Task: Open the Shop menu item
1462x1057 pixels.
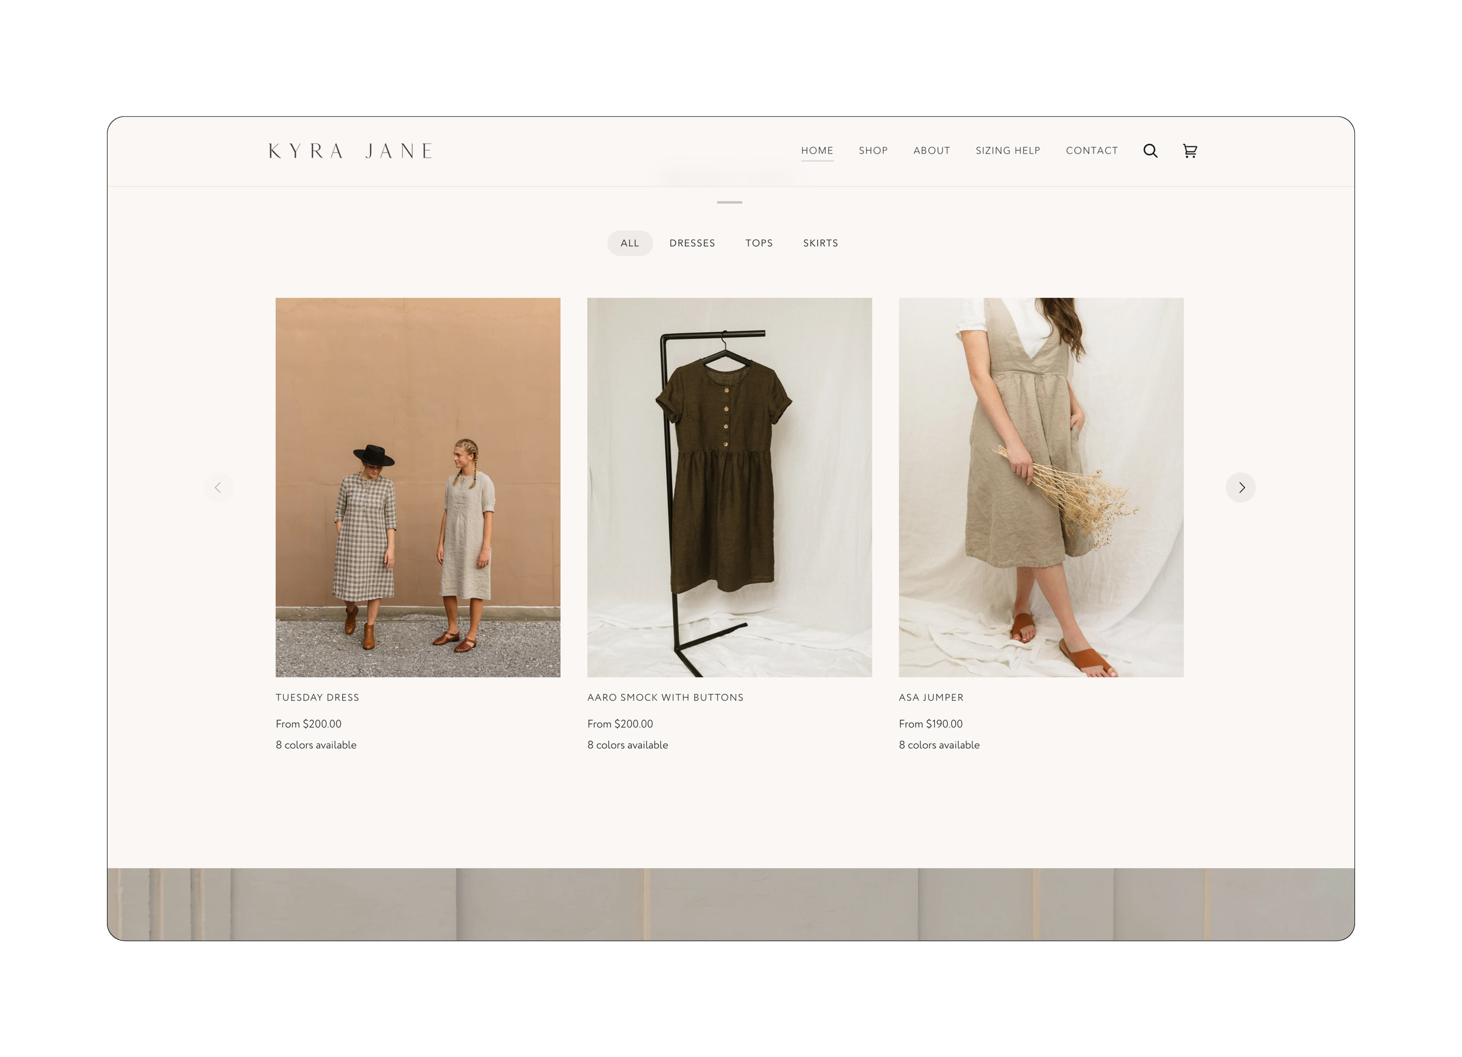Action: [x=873, y=151]
